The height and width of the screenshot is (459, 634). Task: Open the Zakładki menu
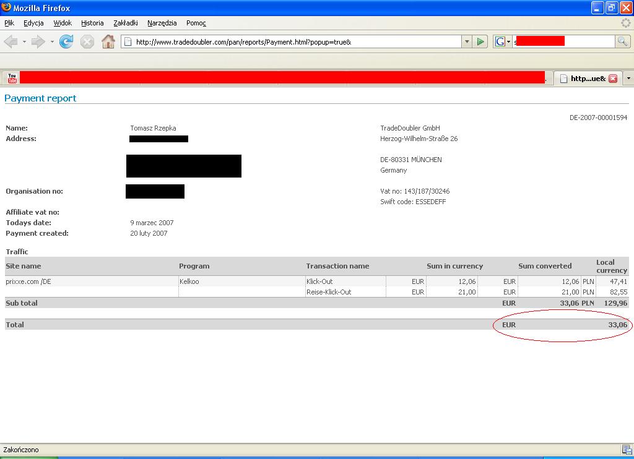(125, 23)
